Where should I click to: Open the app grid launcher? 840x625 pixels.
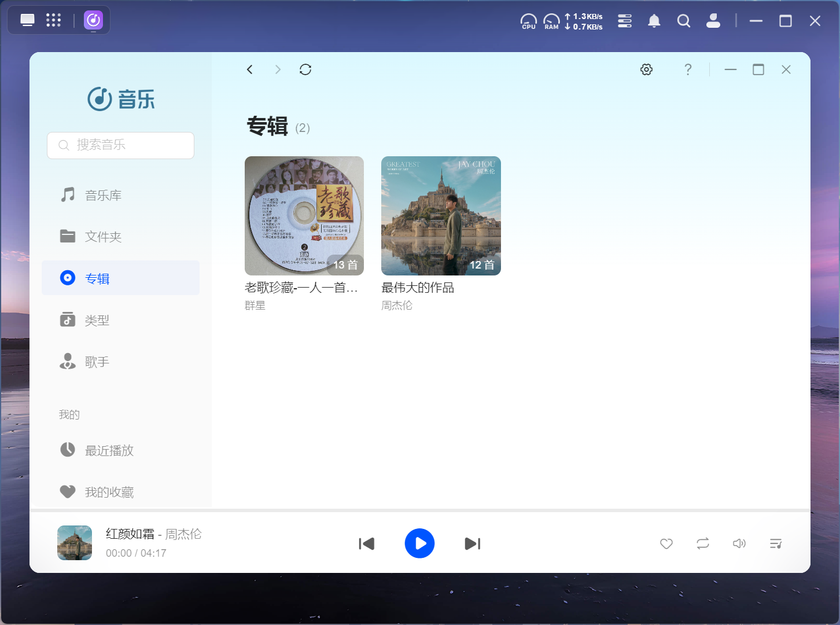(x=53, y=20)
